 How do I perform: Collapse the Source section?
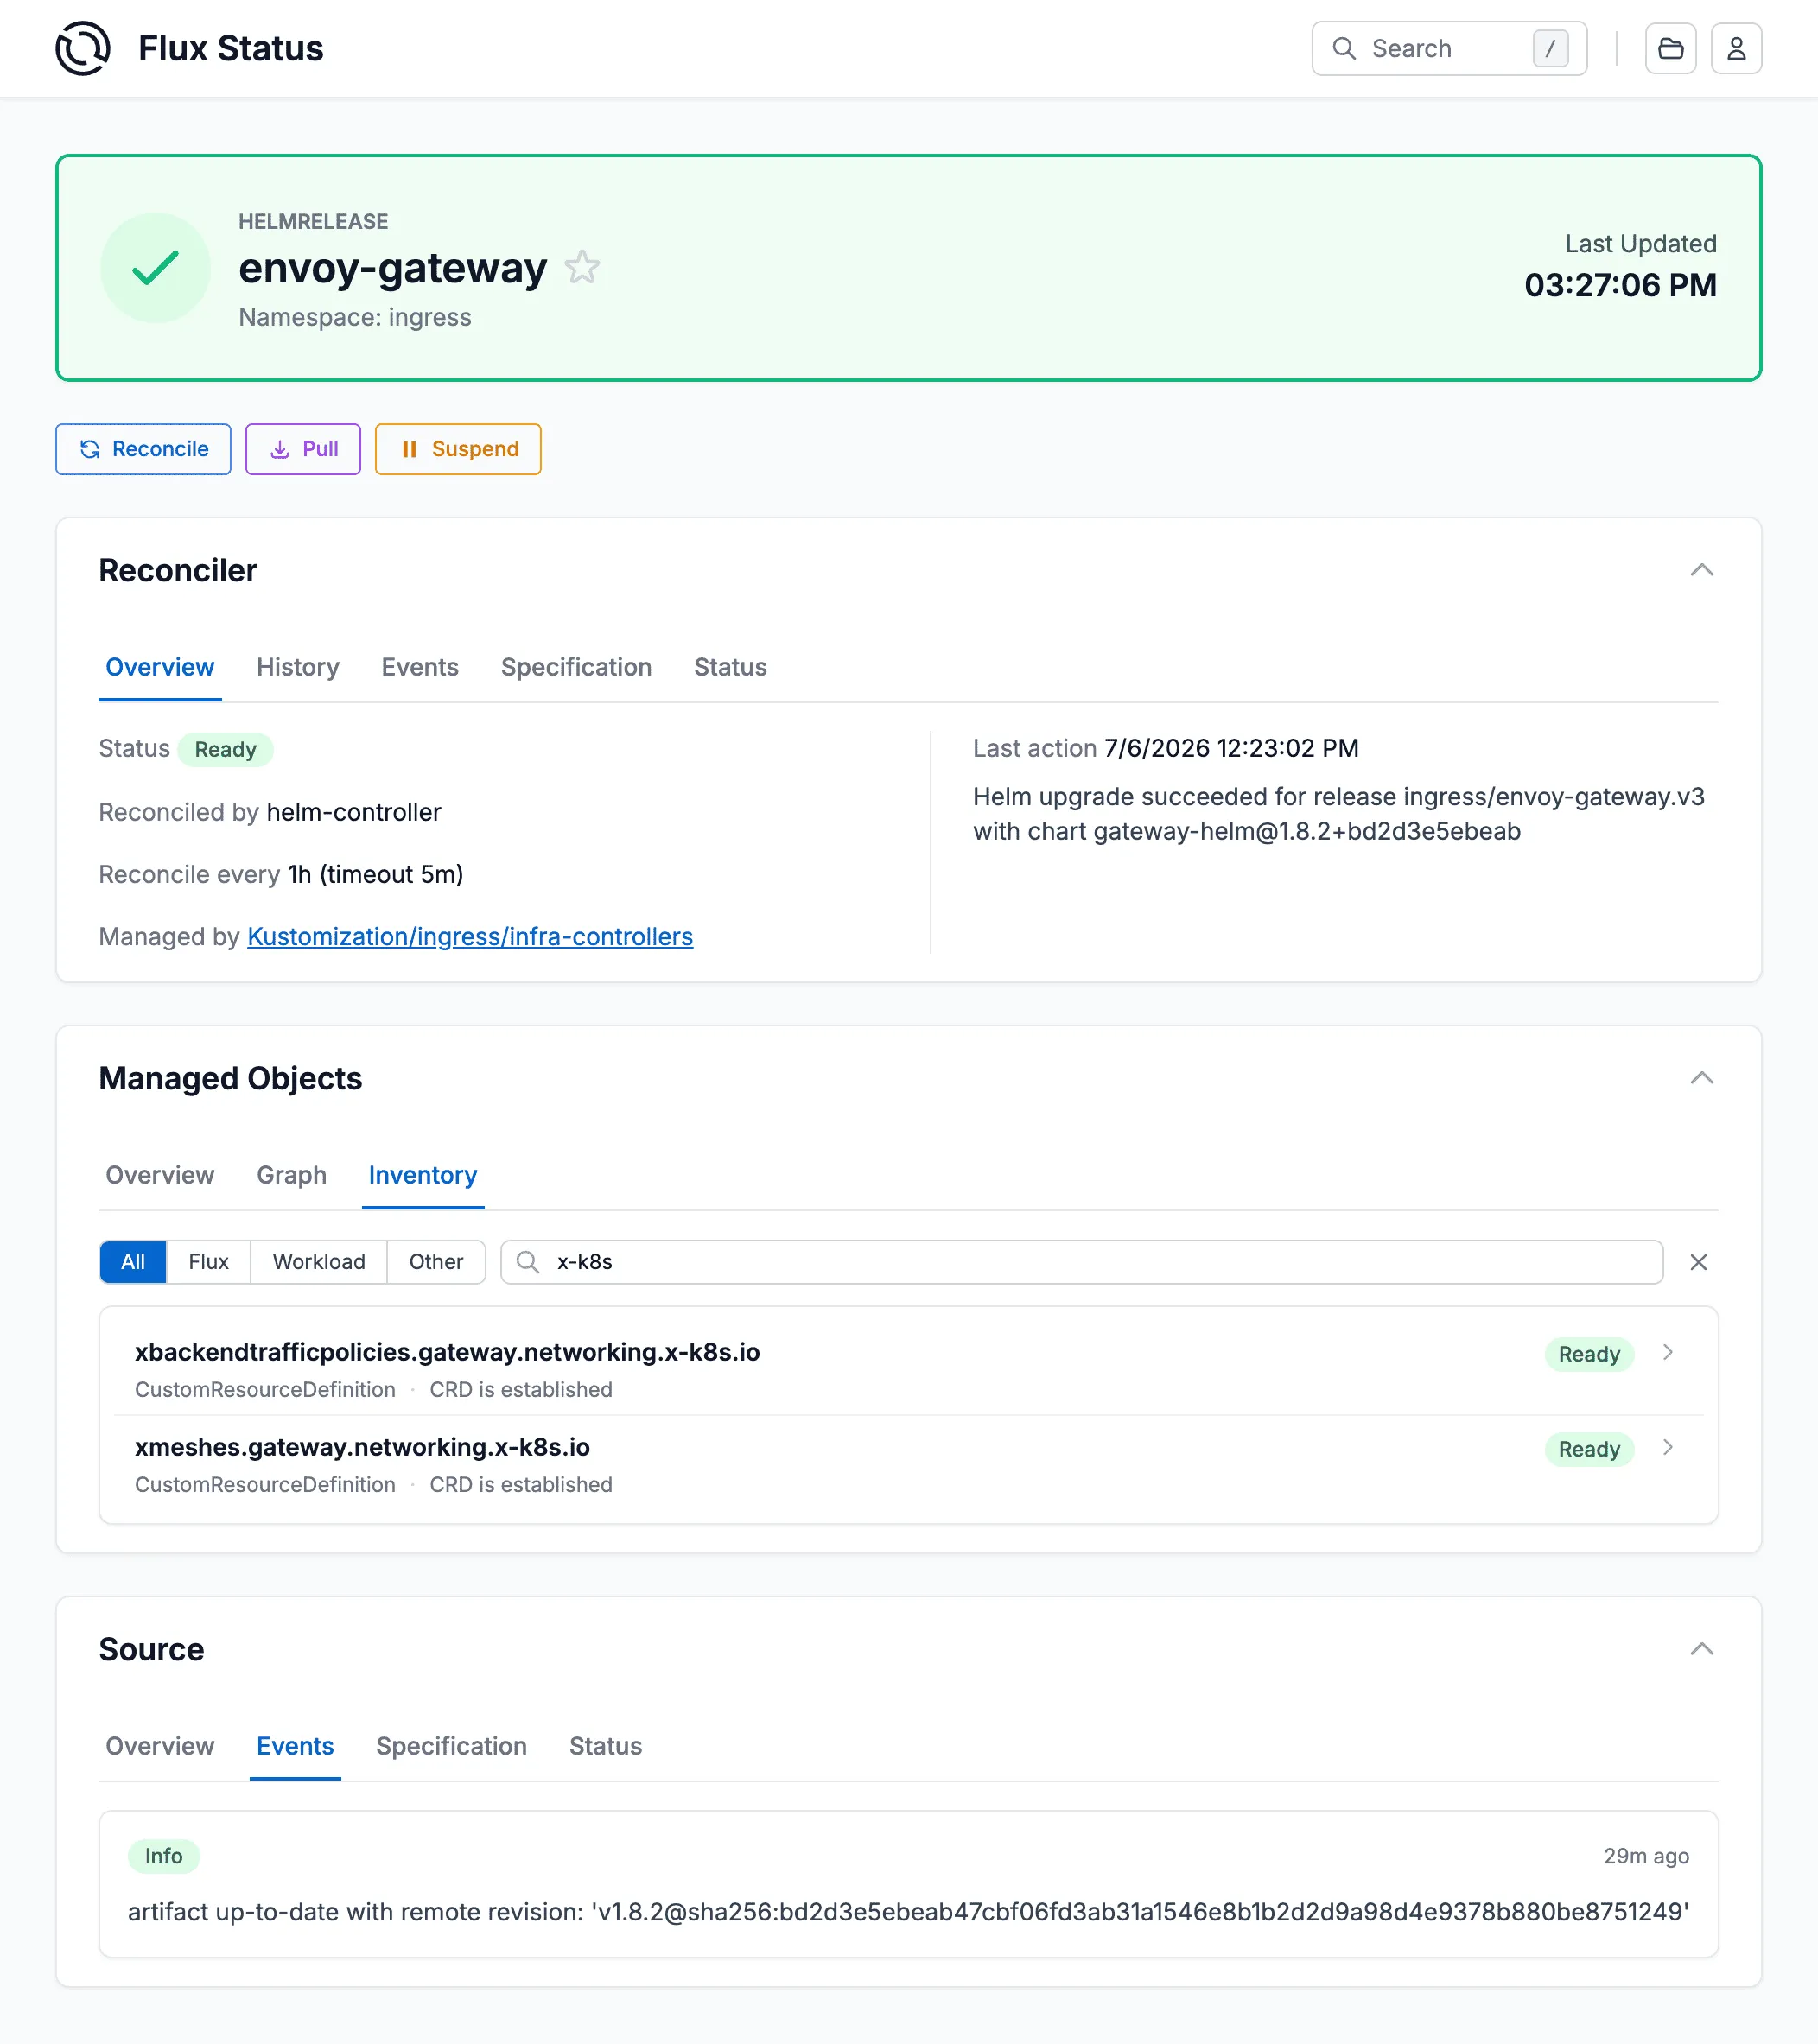1701,1649
